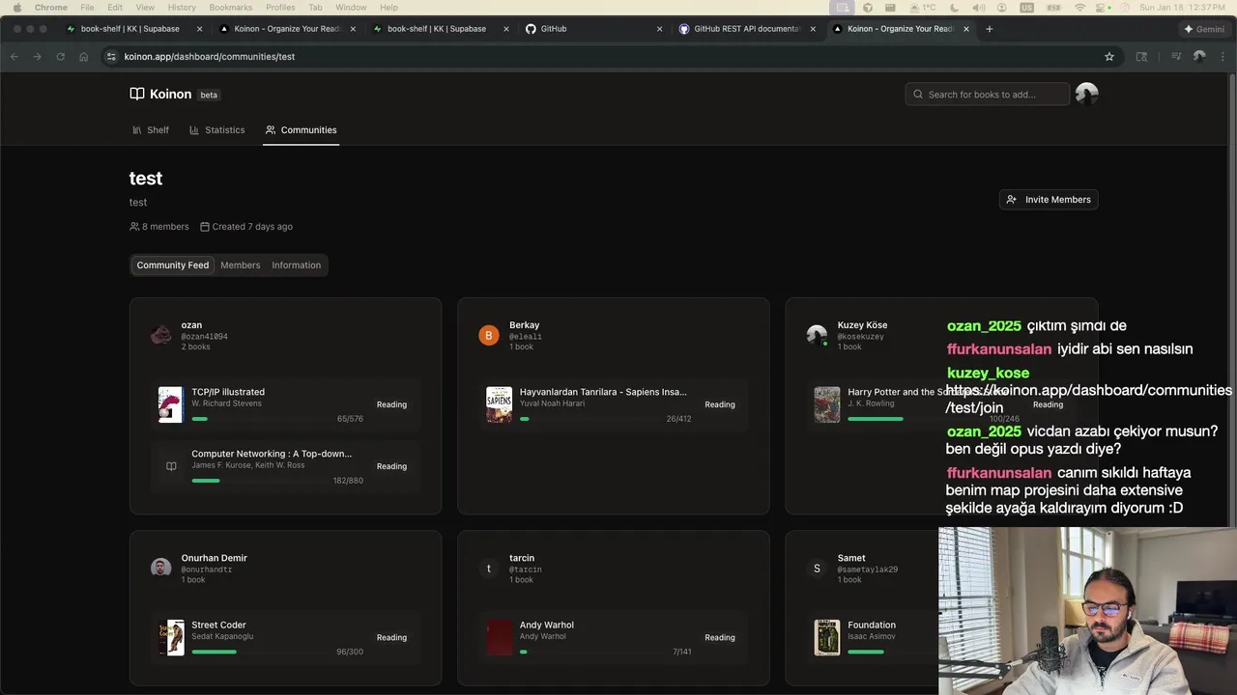Click ozan's username @ozan41094
The image size is (1237, 695).
pyautogui.click(x=204, y=337)
